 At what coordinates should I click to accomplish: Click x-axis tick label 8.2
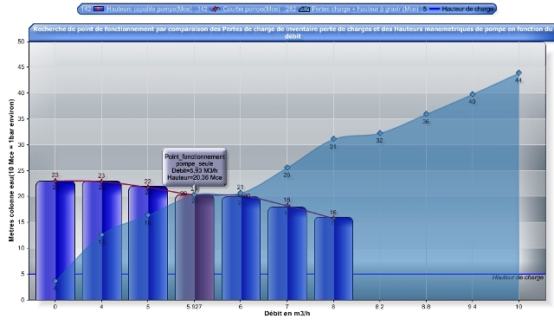pyautogui.click(x=379, y=307)
